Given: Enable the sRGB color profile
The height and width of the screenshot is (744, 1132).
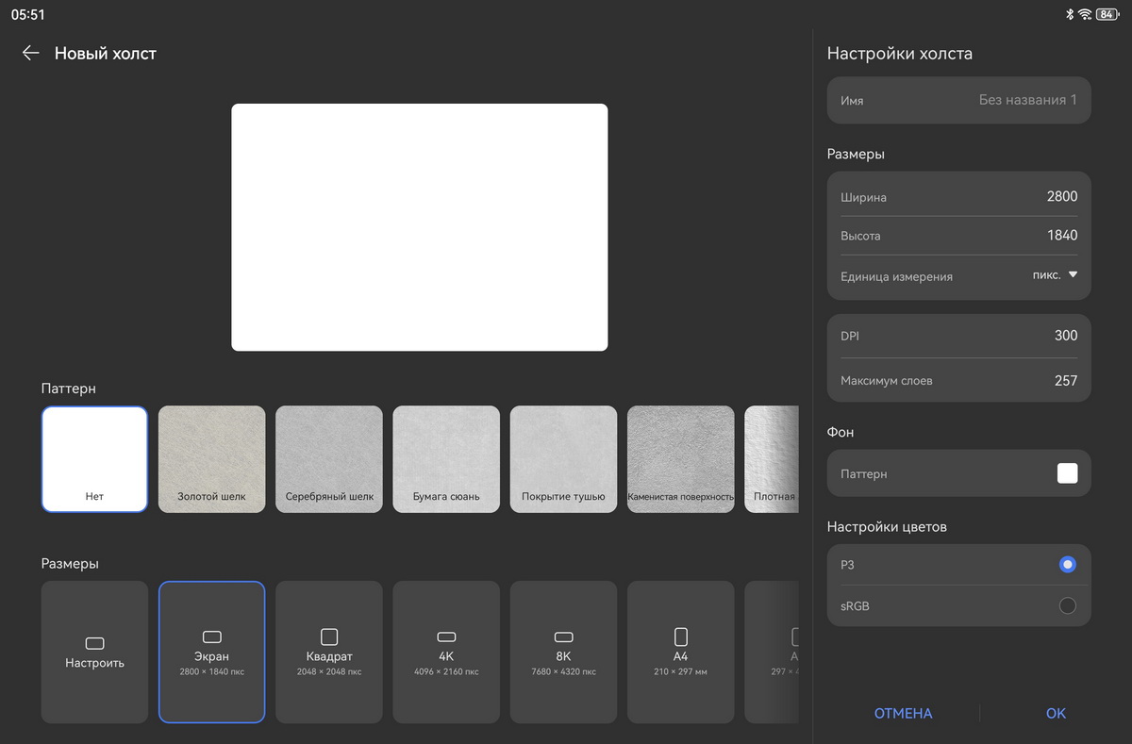Looking at the screenshot, I should tap(1067, 606).
